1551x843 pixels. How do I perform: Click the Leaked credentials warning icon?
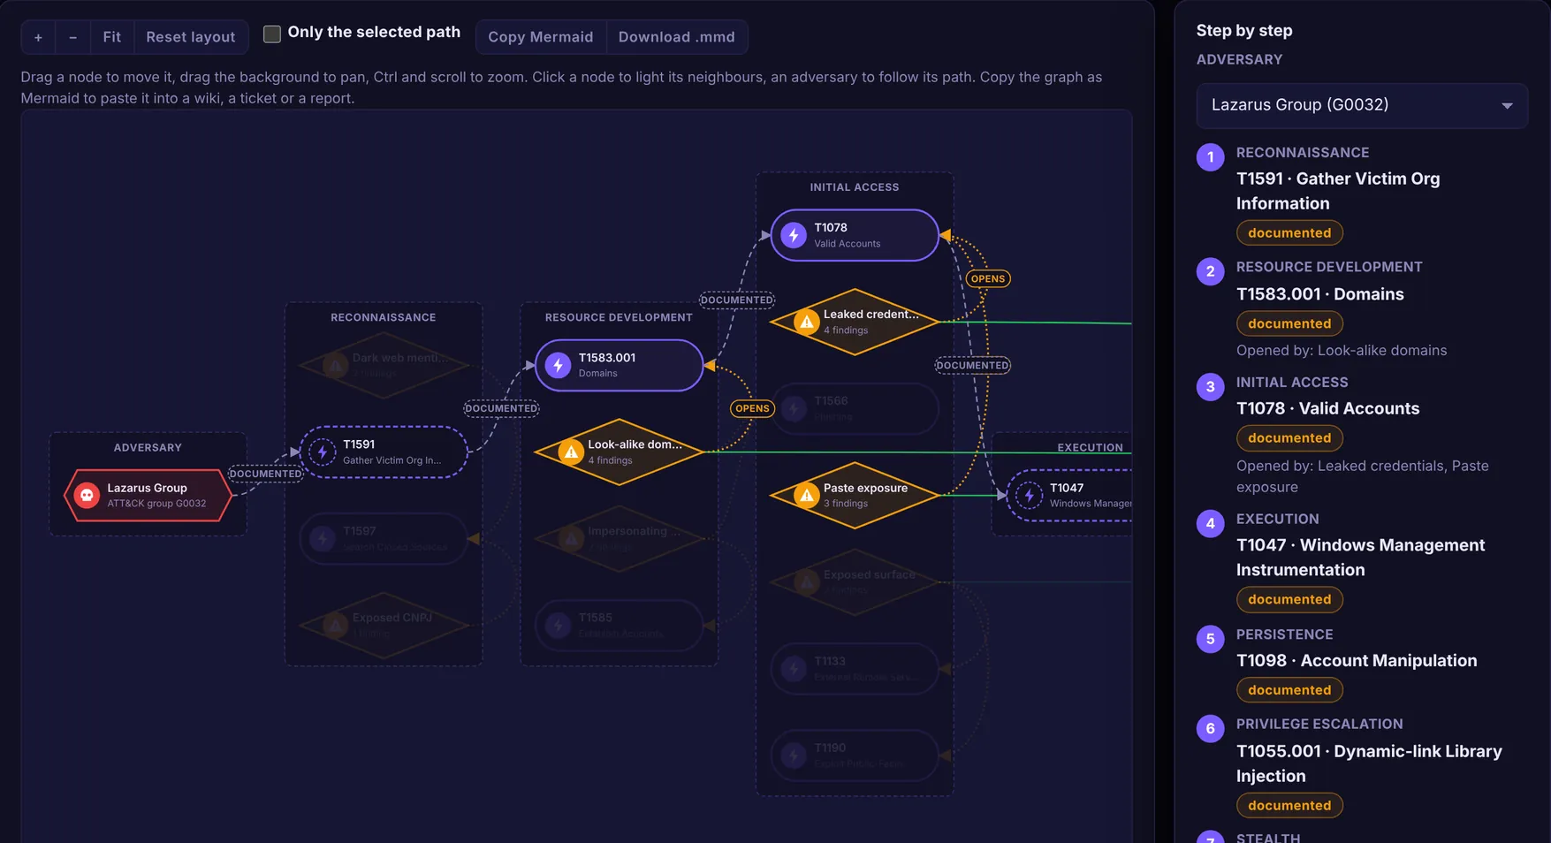(806, 322)
